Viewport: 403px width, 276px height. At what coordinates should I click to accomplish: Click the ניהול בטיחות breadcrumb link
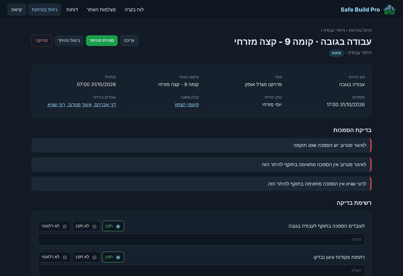pos(360,30)
